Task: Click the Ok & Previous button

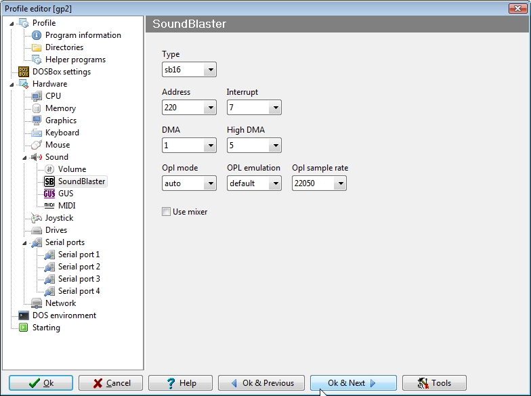Action: (x=261, y=383)
